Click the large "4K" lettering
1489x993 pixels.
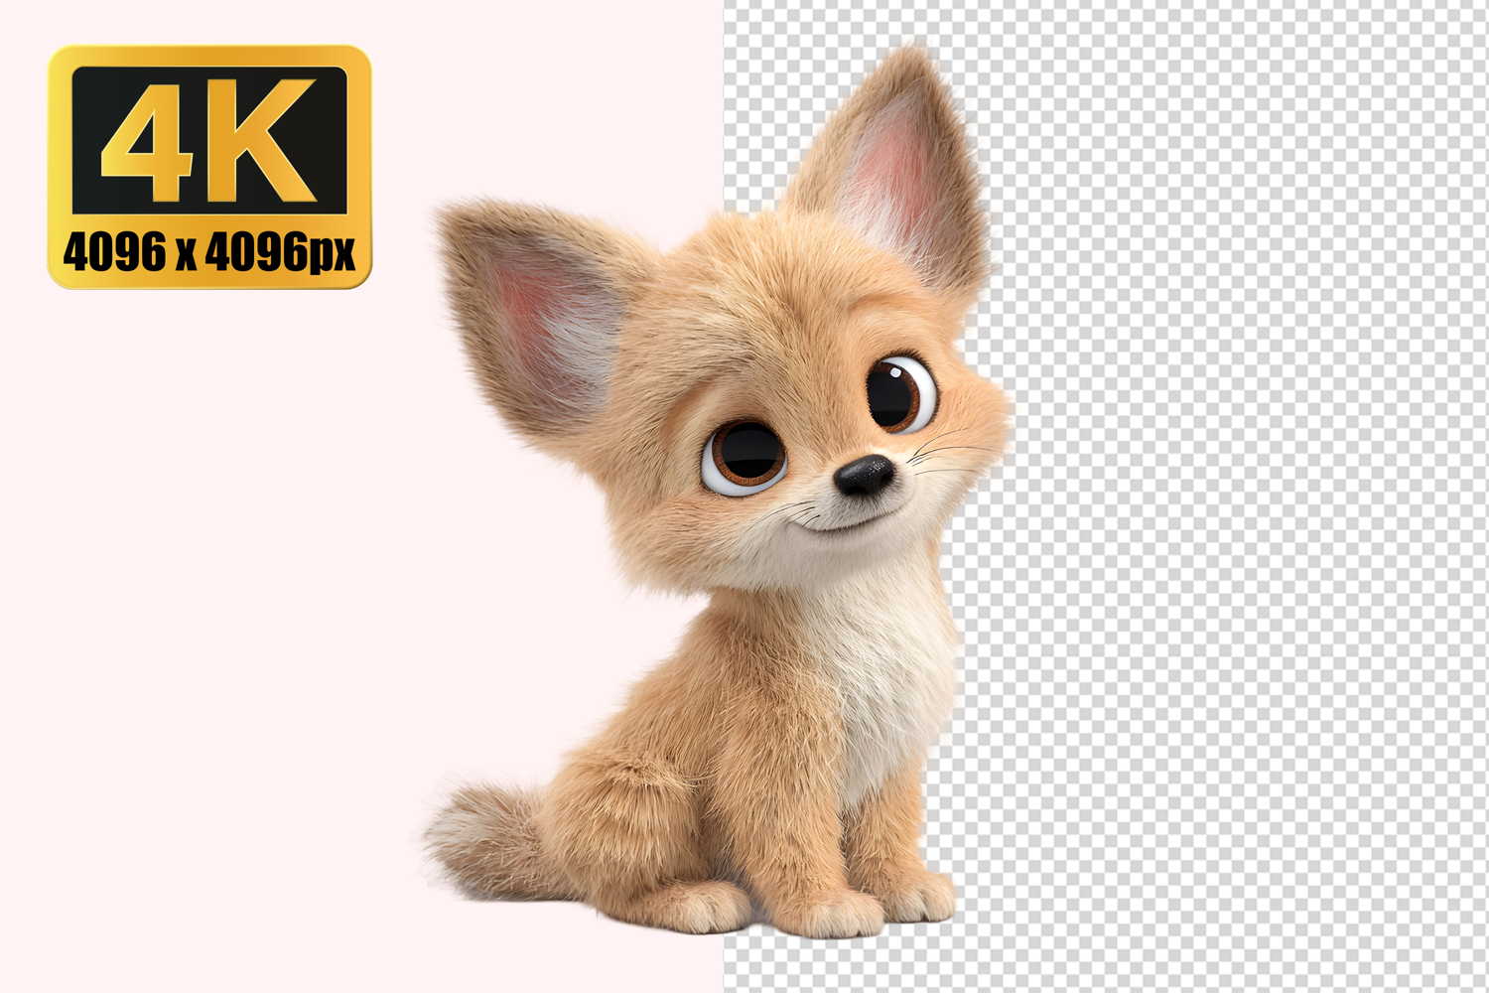click(209, 139)
